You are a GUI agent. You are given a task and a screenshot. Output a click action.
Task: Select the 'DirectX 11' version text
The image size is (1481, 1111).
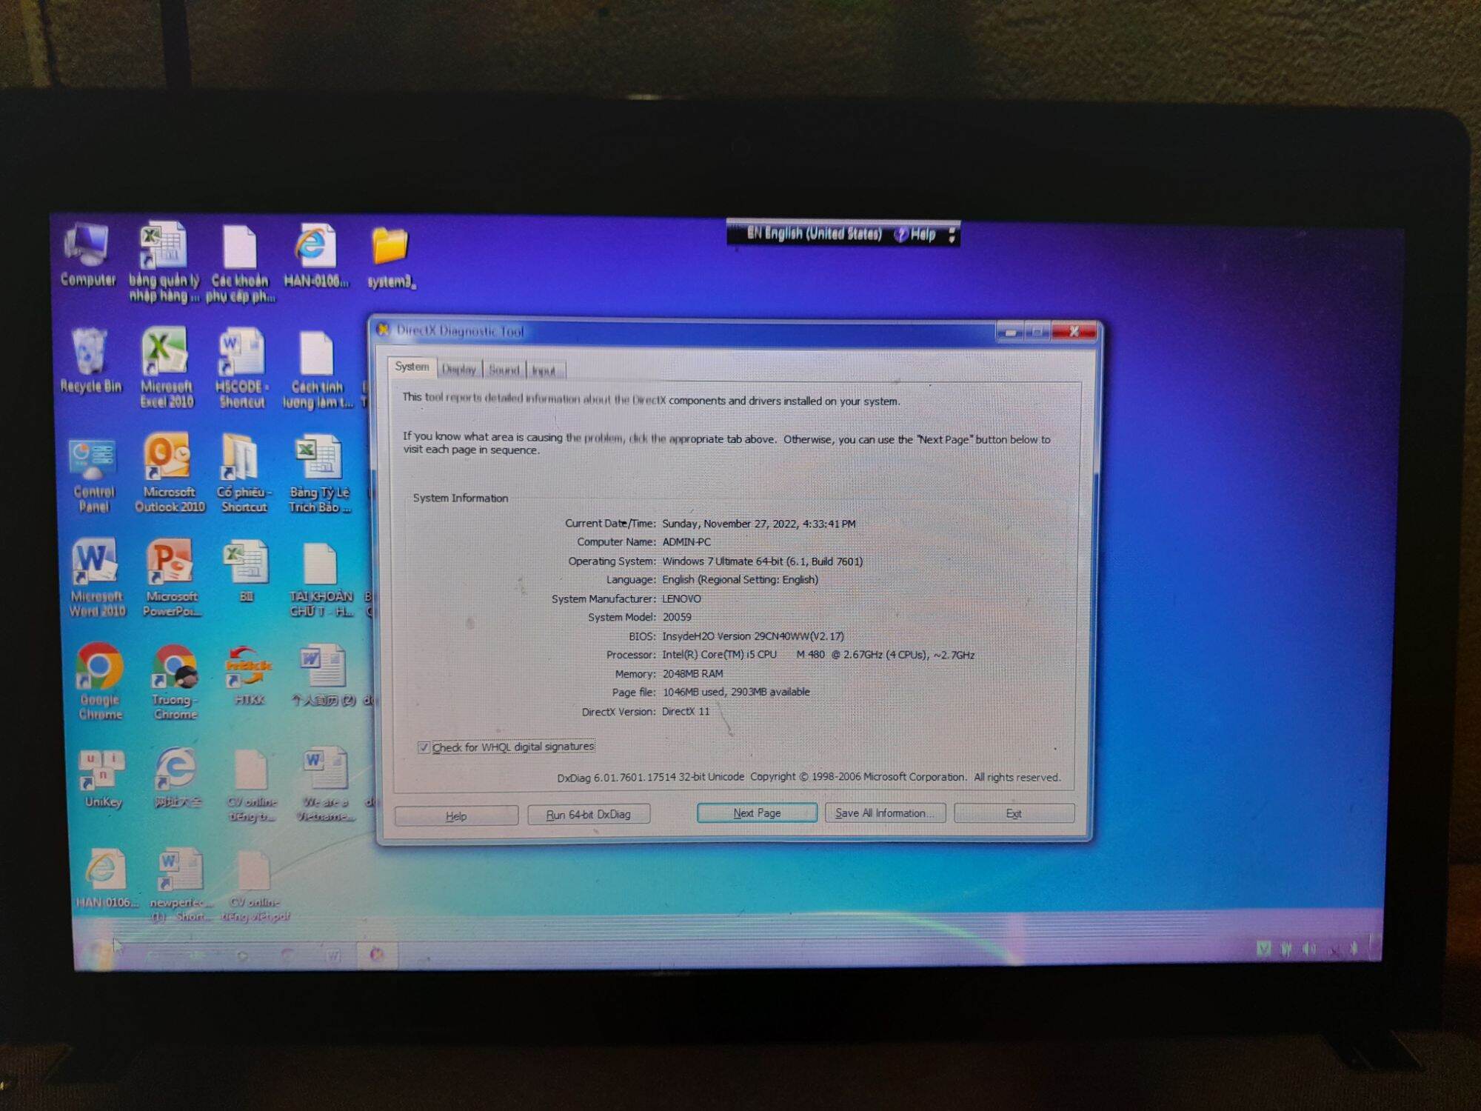tap(686, 712)
